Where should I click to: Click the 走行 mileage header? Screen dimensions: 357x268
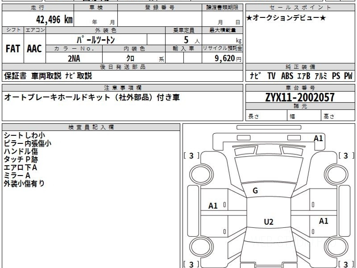(x=37, y=8)
